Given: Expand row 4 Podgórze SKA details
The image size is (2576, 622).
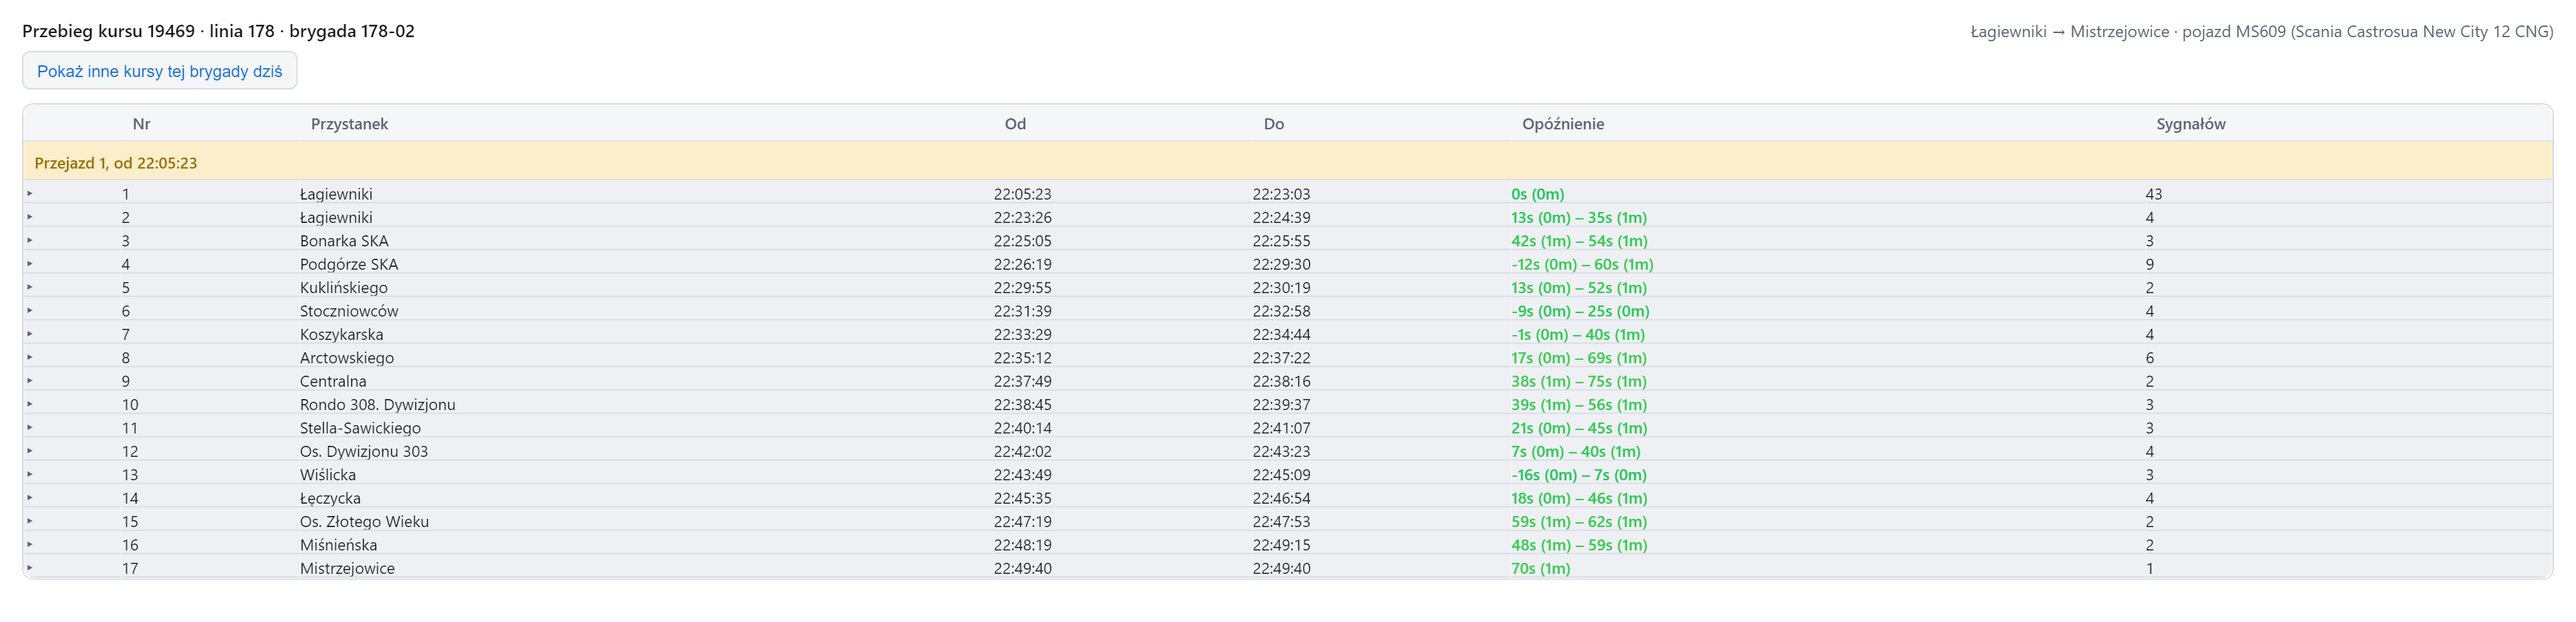Looking at the screenshot, I should (x=30, y=264).
